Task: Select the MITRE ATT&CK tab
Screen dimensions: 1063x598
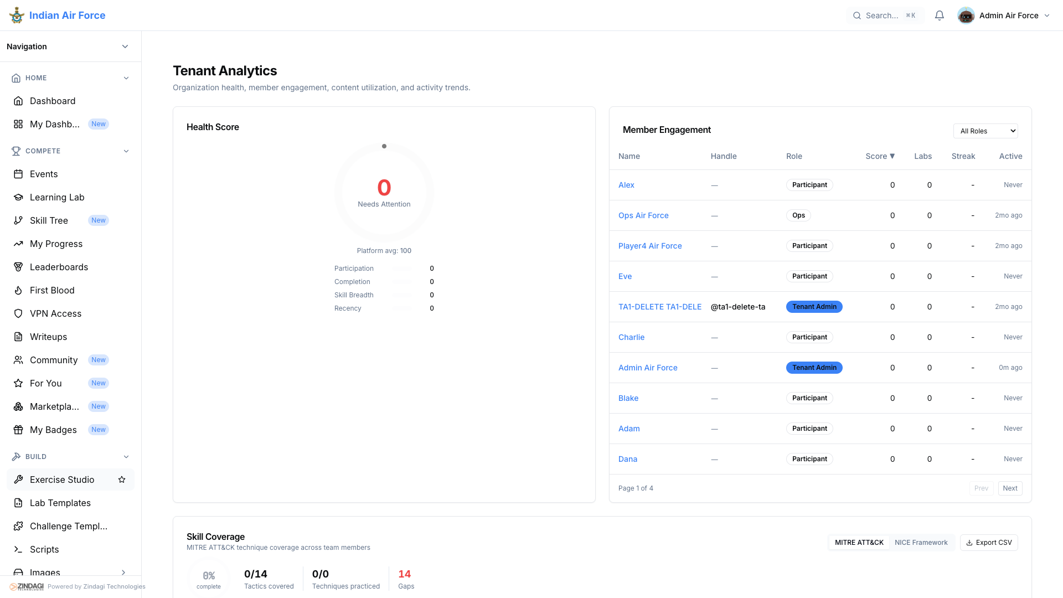Action: (859, 543)
